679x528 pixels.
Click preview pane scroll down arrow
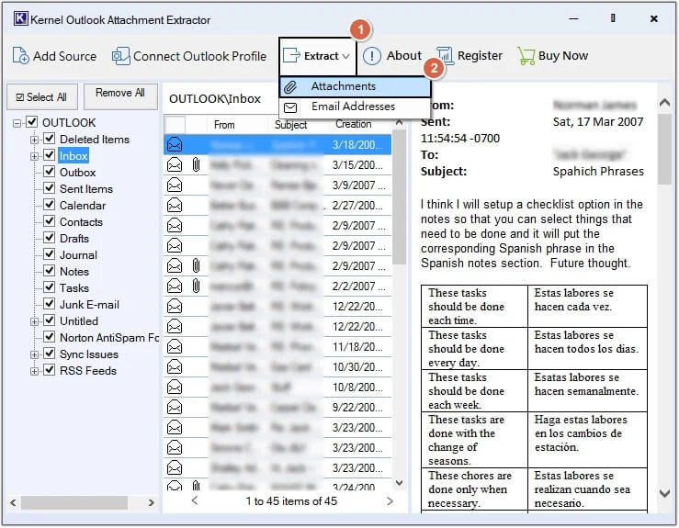[x=664, y=493]
